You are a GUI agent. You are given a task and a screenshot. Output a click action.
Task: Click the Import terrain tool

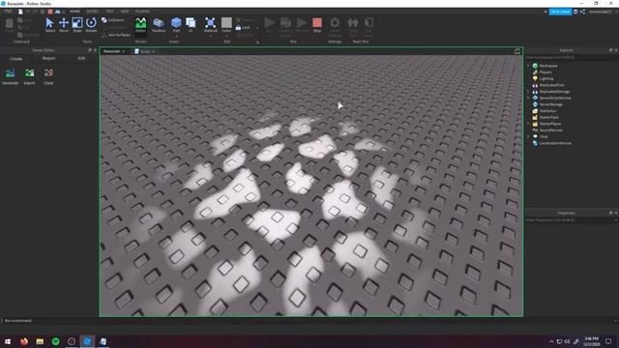(29, 76)
